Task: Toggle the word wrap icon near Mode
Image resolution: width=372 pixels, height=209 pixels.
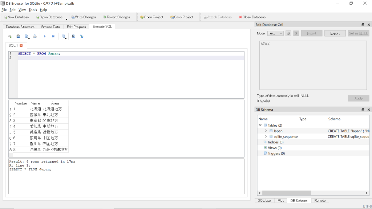Action: click(x=296, y=33)
